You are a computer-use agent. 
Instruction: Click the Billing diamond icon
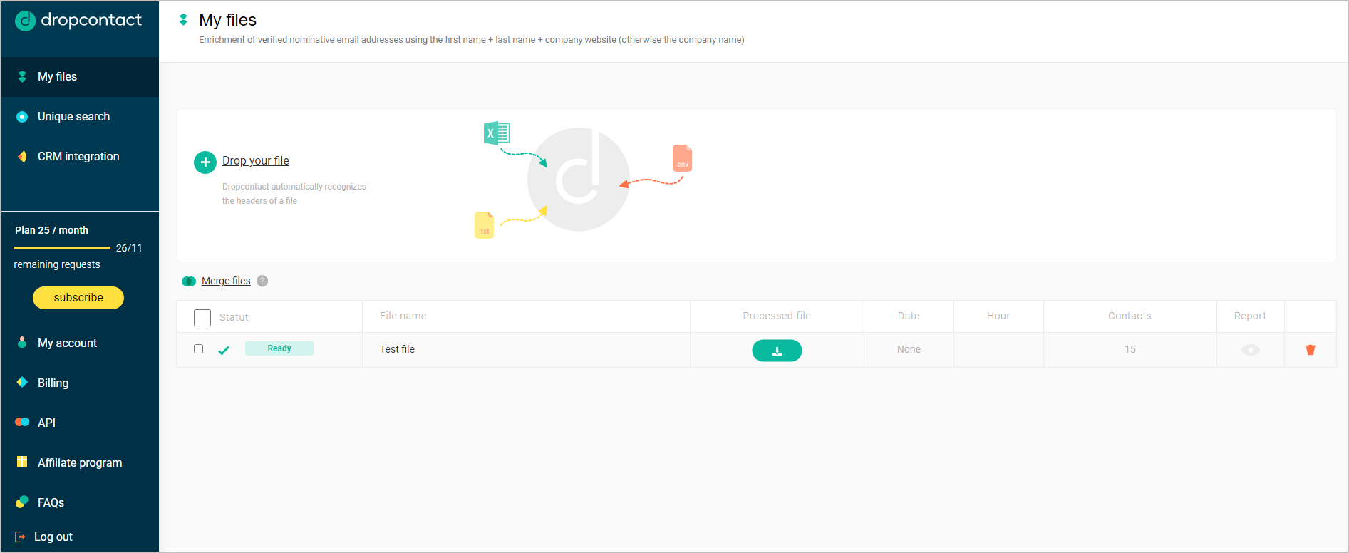(22, 383)
